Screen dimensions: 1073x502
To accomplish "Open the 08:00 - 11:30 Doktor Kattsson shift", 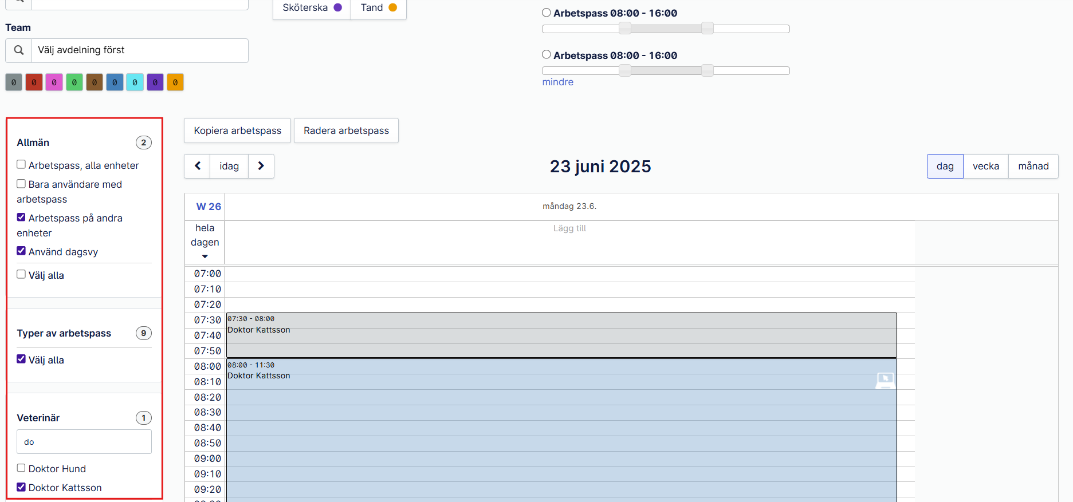I will coord(561,429).
